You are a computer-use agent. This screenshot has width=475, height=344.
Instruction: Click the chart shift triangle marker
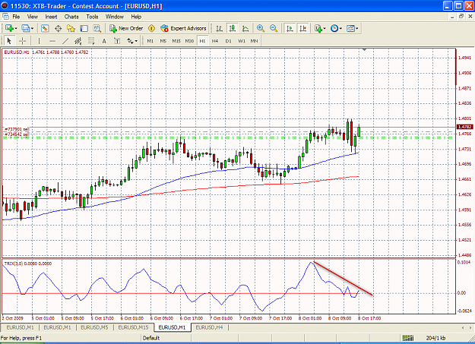[x=364, y=49]
